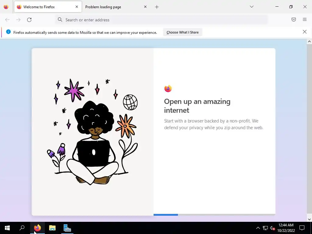Click the muted volume tray icon
This screenshot has width=312, height=234.
[272, 228]
